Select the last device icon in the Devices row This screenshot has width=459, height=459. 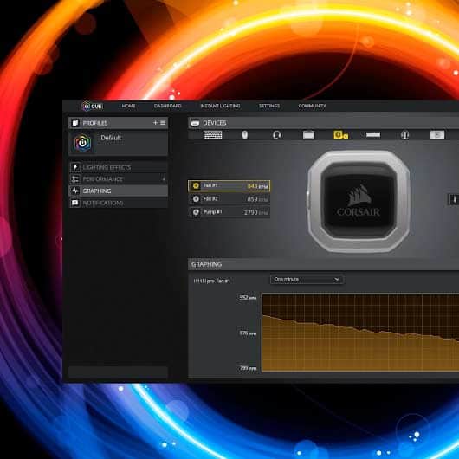[x=437, y=134]
